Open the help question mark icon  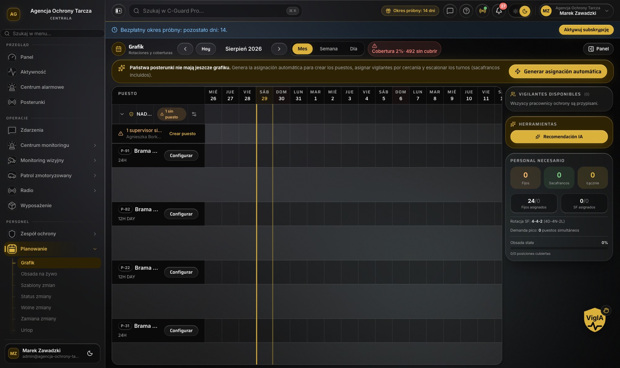(x=466, y=11)
